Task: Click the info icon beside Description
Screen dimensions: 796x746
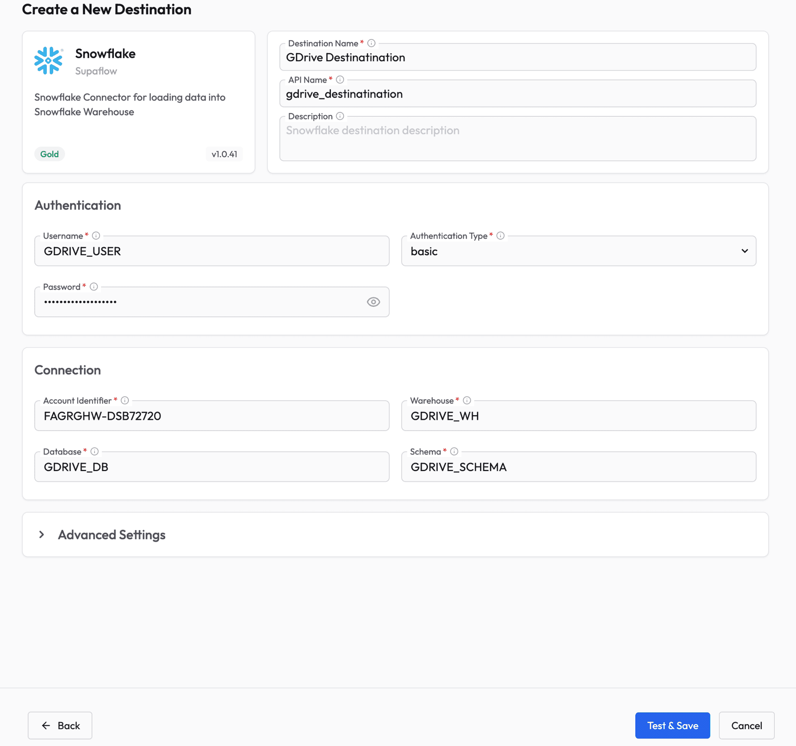Action: (340, 116)
